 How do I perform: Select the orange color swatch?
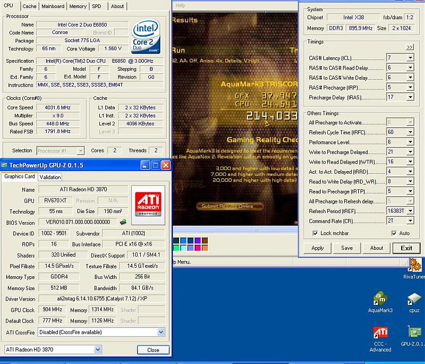tap(205, 248)
